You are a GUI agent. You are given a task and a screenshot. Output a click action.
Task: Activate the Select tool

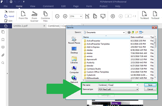[x=10, y=12]
